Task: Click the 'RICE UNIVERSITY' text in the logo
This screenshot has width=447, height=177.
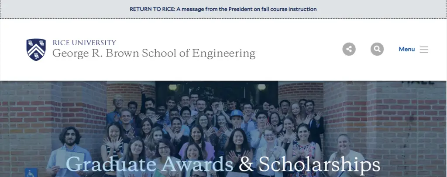Action: tap(84, 43)
